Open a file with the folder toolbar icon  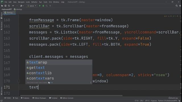[x=2, y=6]
